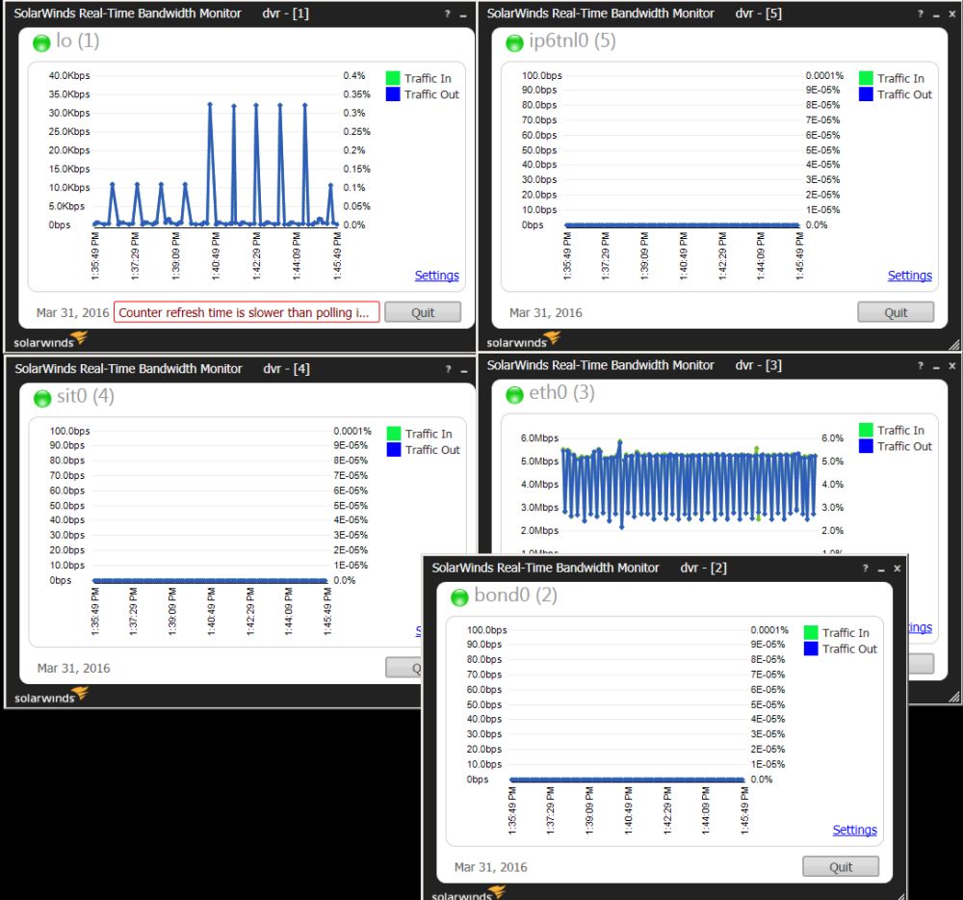Click blue Traffic Out swatch in sit0 window
Image resolution: width=963 pixels, height=900 pixels.
coord(394,450)
